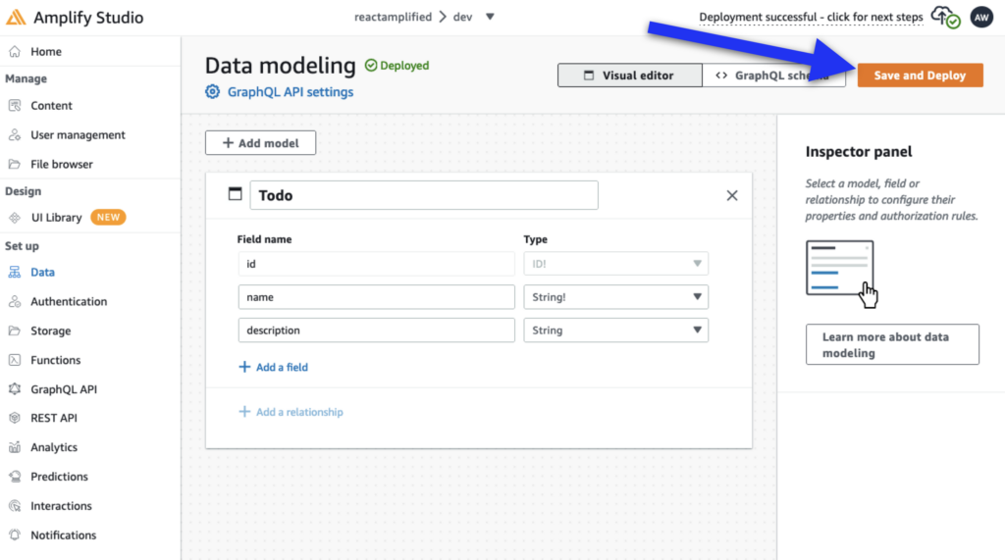Click the Add a field link
1005x560 pixels.
click(274, 367)
